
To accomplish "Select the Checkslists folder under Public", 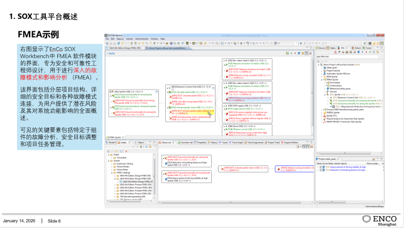I will coord(120,158).
